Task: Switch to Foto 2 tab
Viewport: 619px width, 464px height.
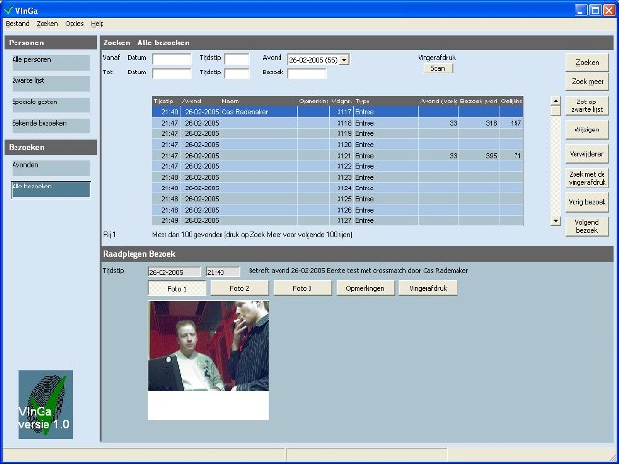Action: tap(239, 288)
